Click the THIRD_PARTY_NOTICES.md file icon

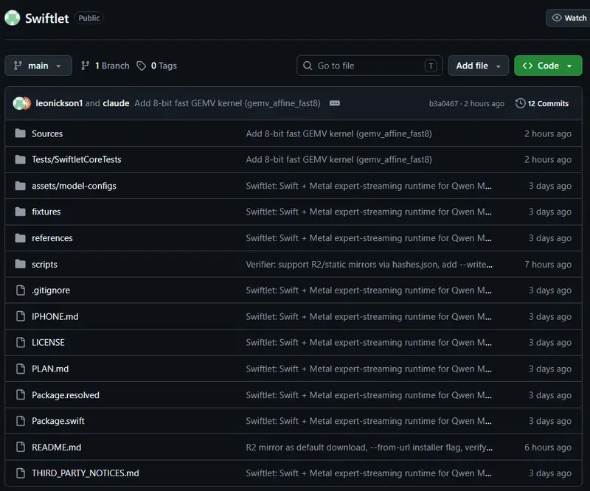(x=21, y=473)
